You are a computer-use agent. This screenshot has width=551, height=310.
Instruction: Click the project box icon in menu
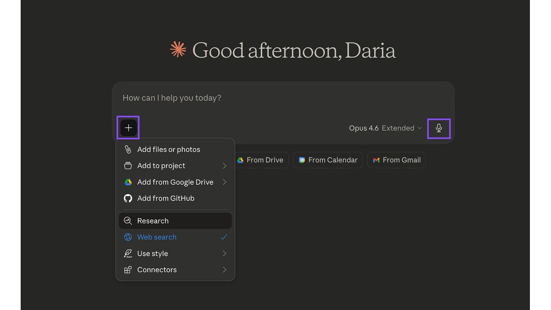tap(128, 166)
